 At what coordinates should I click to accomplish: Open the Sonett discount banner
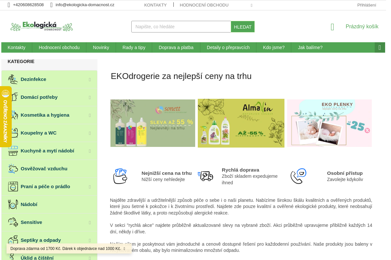tap(153, 123)
